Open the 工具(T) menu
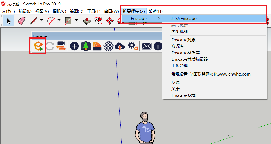Screen dimensions: 271x144 (x=94, y=11)
